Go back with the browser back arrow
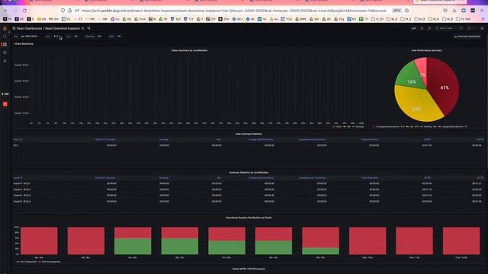 coord(6,11)
